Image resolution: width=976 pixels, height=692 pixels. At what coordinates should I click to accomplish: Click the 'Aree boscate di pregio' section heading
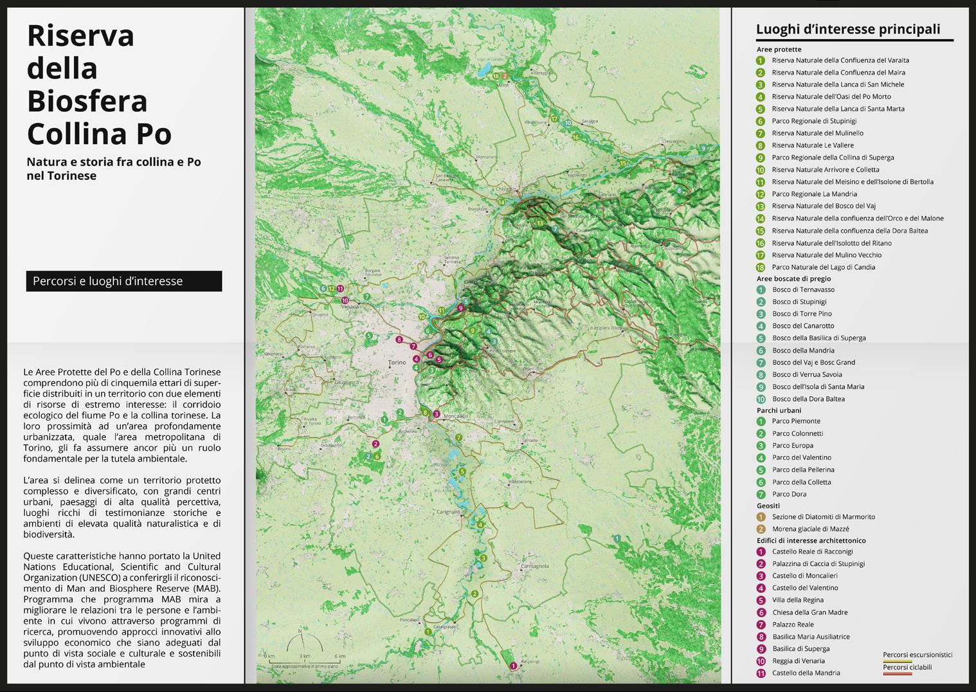tap(793, 278)
